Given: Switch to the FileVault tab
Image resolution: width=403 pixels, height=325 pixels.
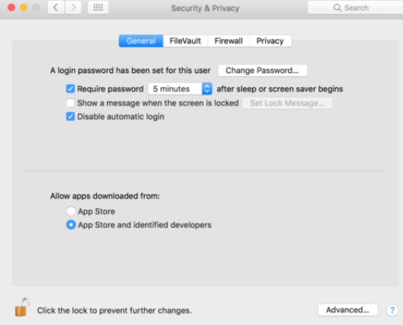Looking at the screenshot, I should [x=185, y=41].
